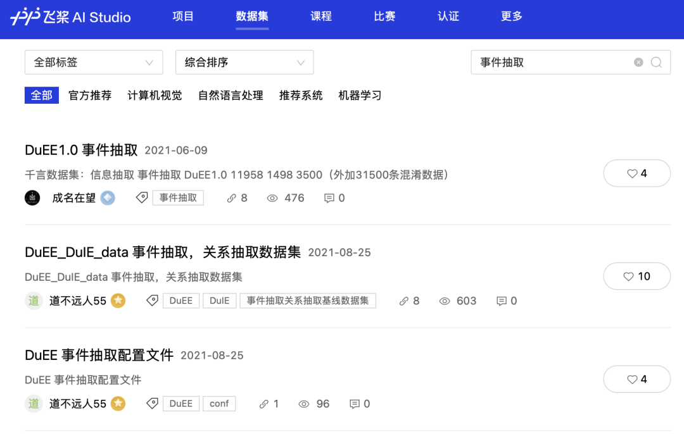The image size is (684, 434).
Task: Click 成名在望 user avatar
Action: pyautogui.click(x=32, y=198)
